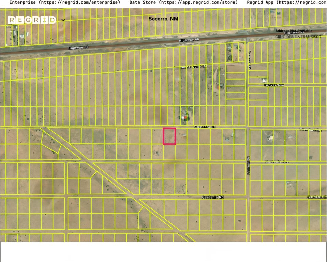
Task: Click the Gardenia Ave street label
Action: [277, 162]
